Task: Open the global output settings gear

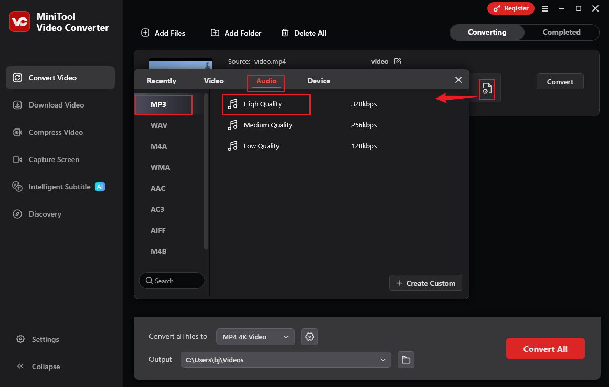Action: [x=309, y=337]
